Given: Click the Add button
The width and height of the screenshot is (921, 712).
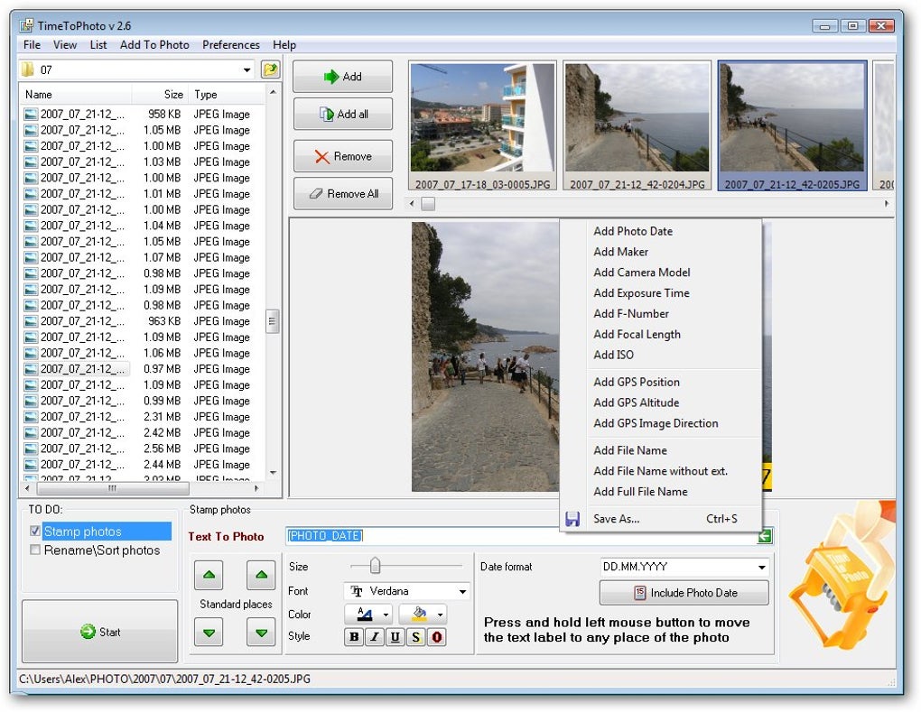Looking at the screenshot, I should tap(343, 77).
